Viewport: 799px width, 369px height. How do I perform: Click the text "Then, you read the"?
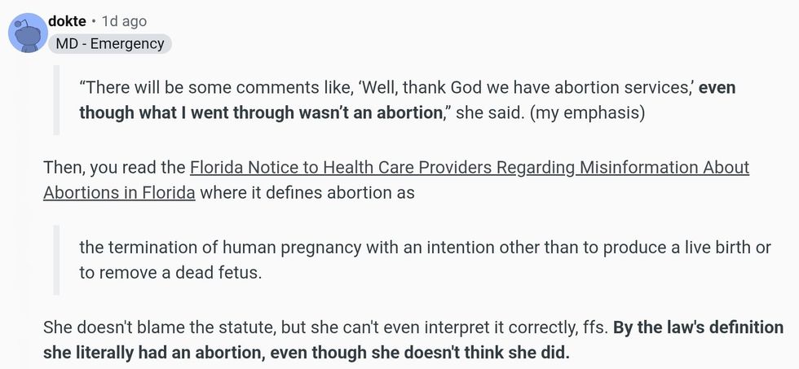click(x=114, y=168)
